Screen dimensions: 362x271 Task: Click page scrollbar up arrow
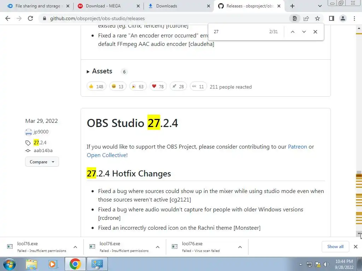pos(359,29)
